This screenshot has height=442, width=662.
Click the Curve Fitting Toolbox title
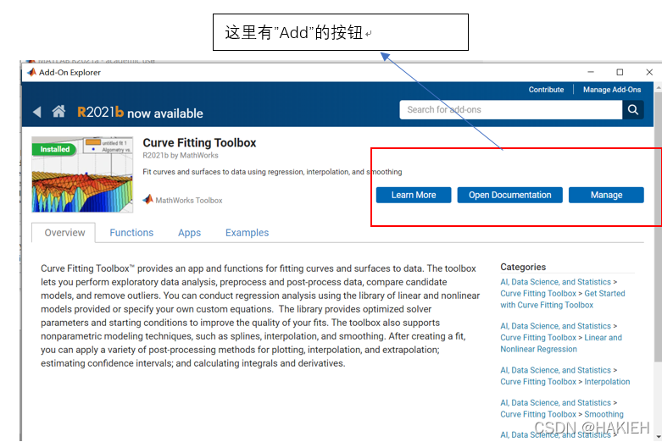199,143
